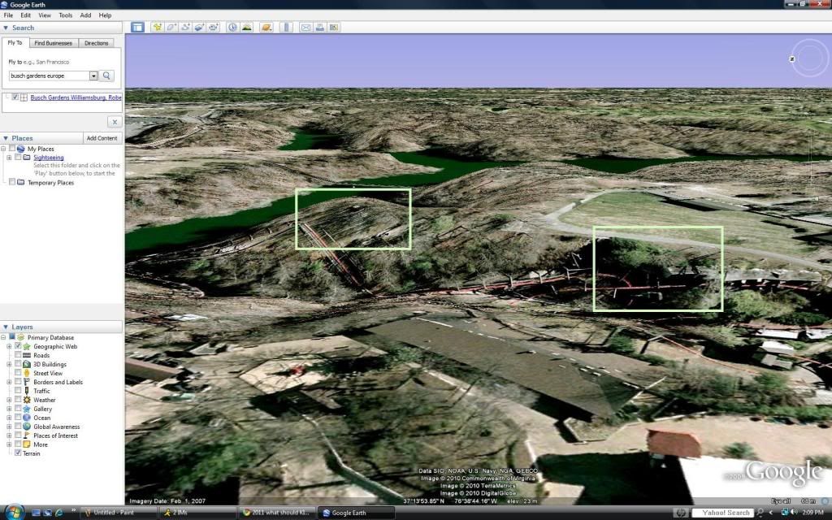The image size is (832, 520).
Task: Click the Busch Gardens Williamsburg result link
Action: pyautogui.click(x=76, y=97)
